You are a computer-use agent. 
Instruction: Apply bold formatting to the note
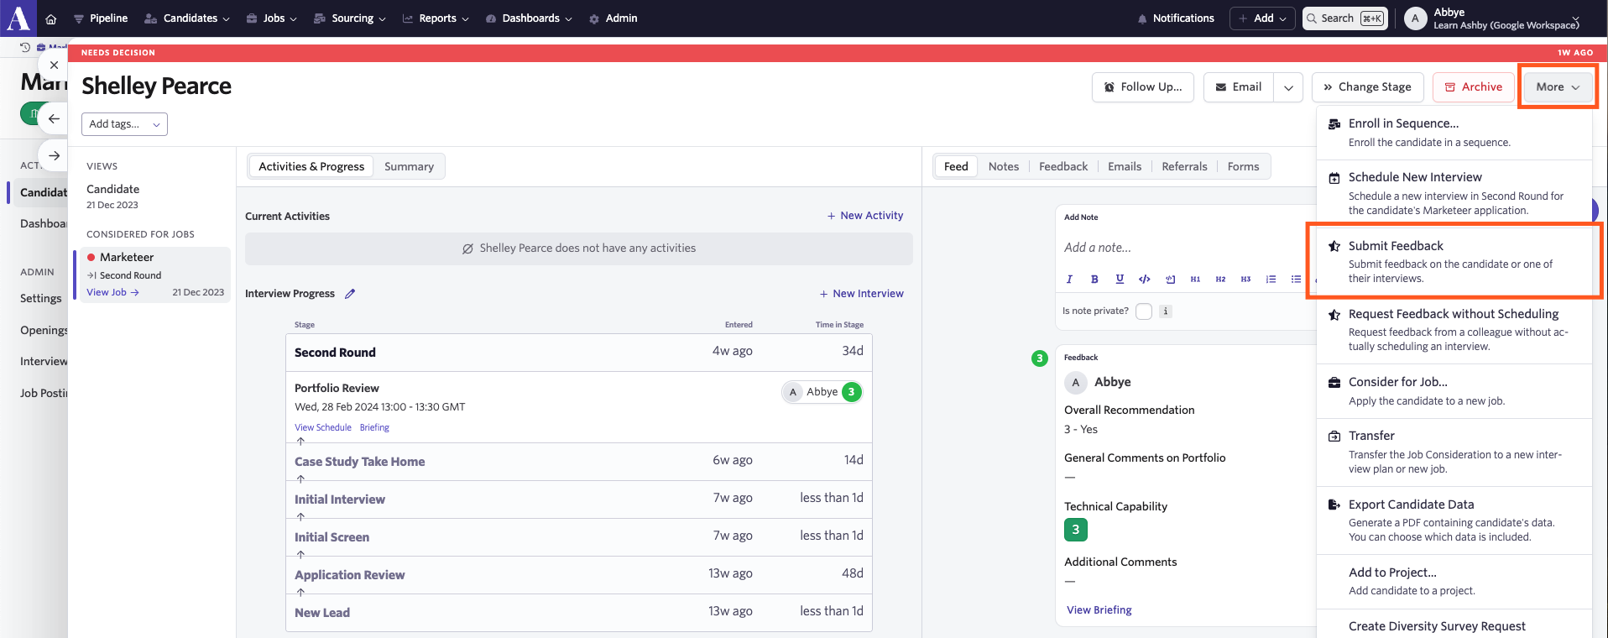click(1094, 280)
